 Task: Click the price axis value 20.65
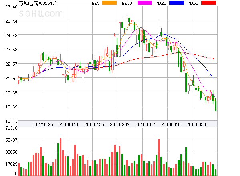(x=11, y=93)
